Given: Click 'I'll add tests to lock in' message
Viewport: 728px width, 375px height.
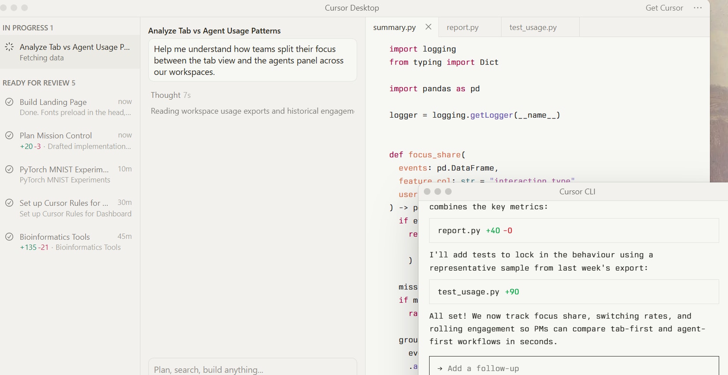Looking at the screenshot, I should tap(541, 261).
